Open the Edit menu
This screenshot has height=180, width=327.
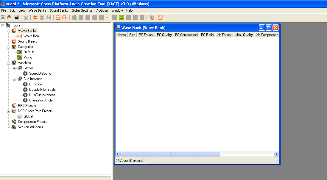[x=12, y=10]
